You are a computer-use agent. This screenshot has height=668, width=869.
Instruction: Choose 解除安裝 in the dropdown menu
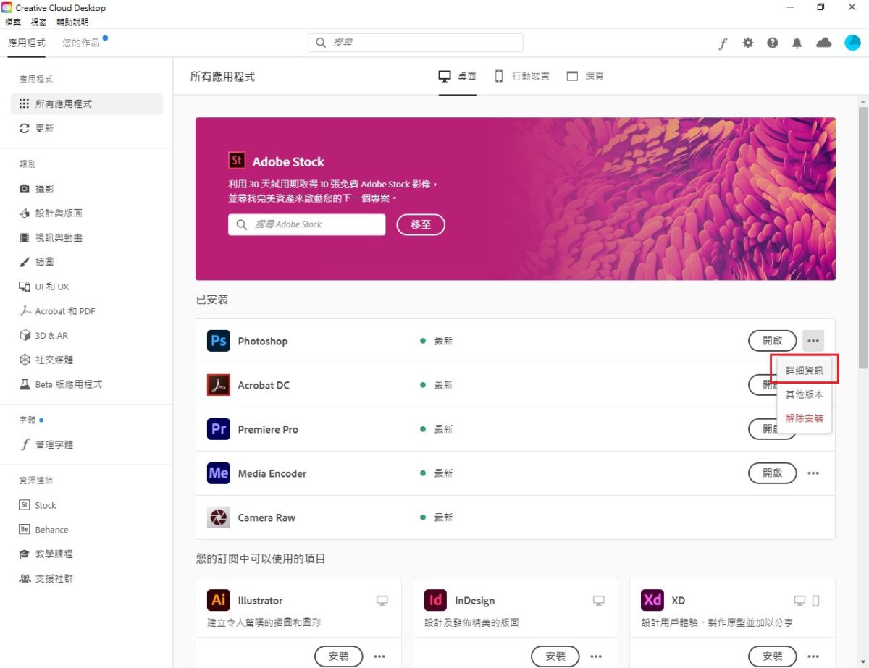pyautogui.click(x=804, y=418)
